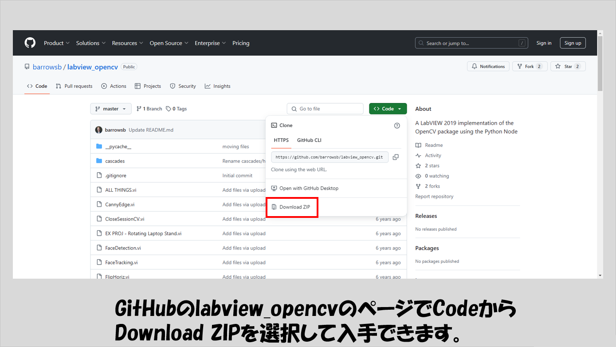The image size is (616, 347).
Task: Open the labview_opencv repository link
Action: click(93, 67)
